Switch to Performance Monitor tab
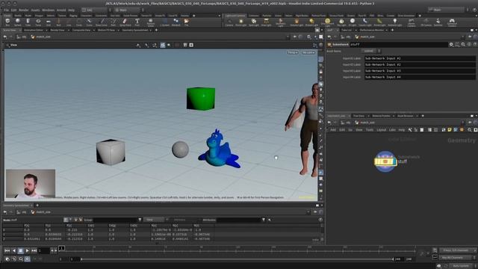Image resolution: width=478 pixels, height=269 pixels. (x=371, y=30)
